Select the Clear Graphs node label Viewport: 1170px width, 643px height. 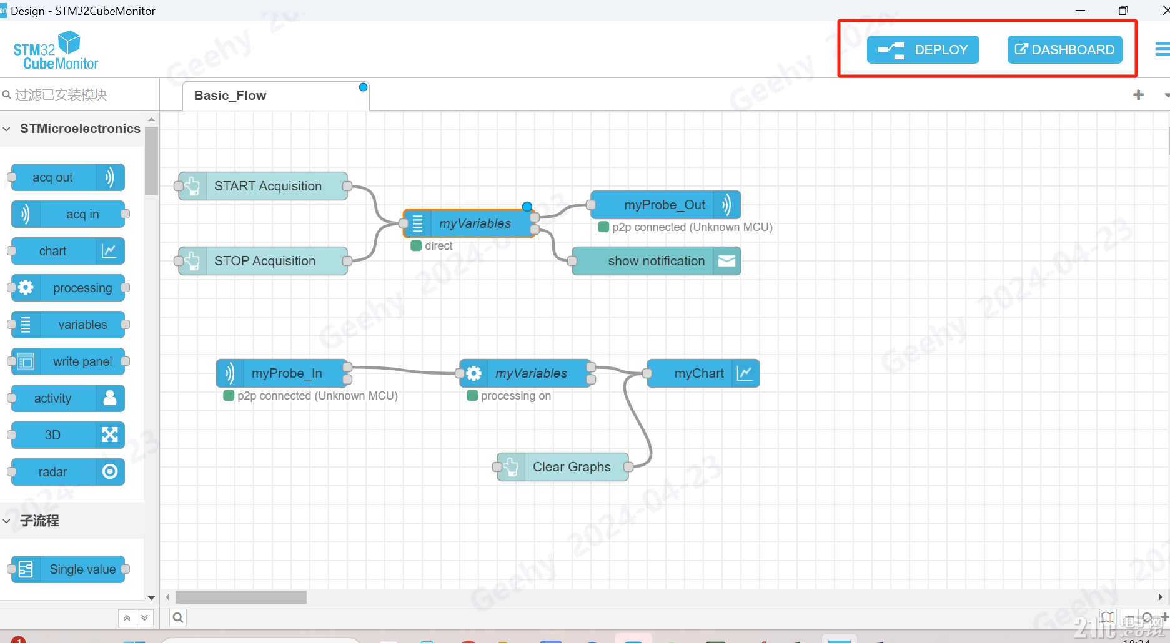(x=572, y=467)
